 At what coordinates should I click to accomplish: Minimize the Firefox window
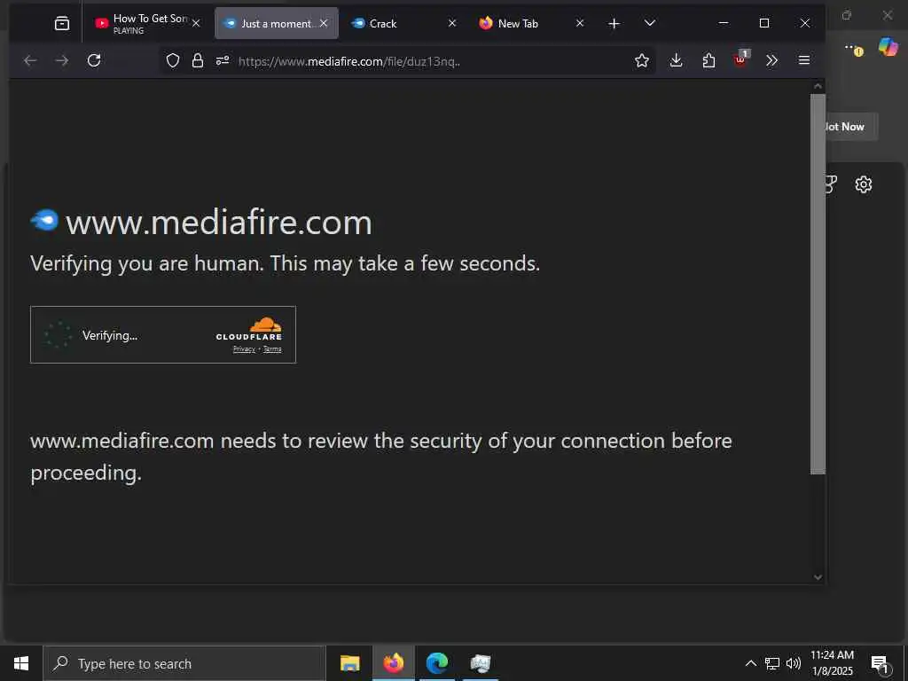pos(724,23)
